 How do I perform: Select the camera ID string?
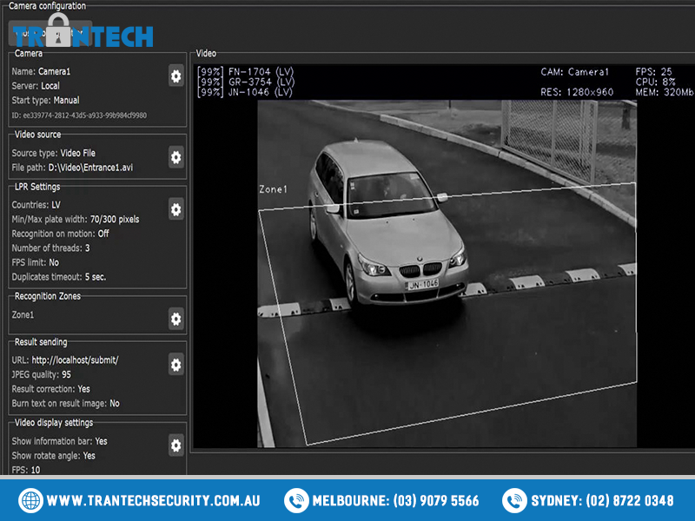pos(79,115)
